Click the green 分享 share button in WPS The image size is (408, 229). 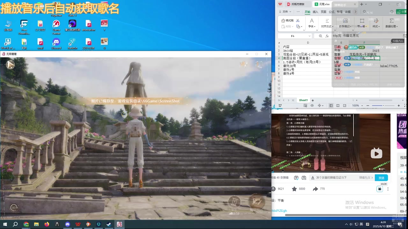point(402,12)
